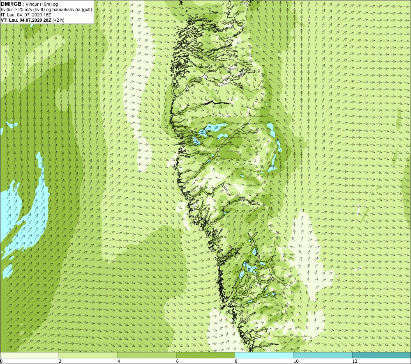
Task: Select the light green 2–4 color bar segment
Action: (88, 355)
